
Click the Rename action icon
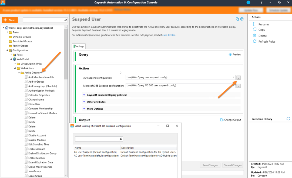(x=254, y=24)
